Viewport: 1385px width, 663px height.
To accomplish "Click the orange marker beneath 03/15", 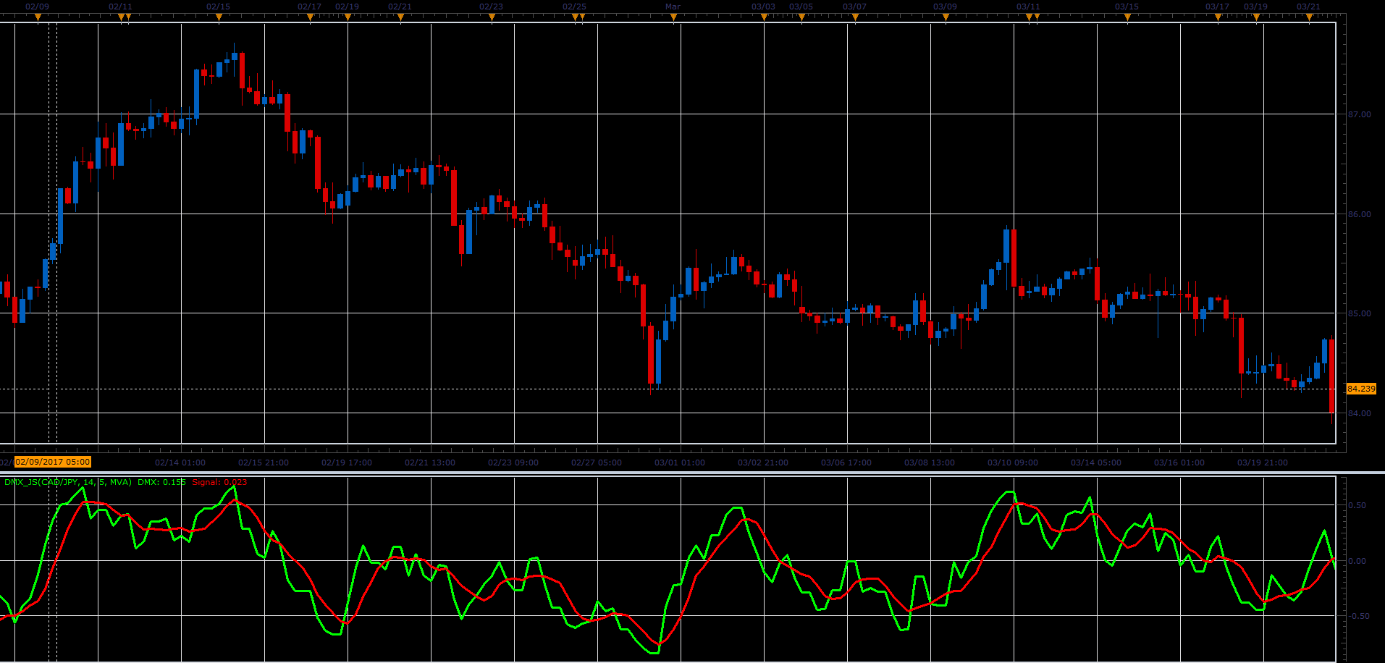I will pos(1127,18).
